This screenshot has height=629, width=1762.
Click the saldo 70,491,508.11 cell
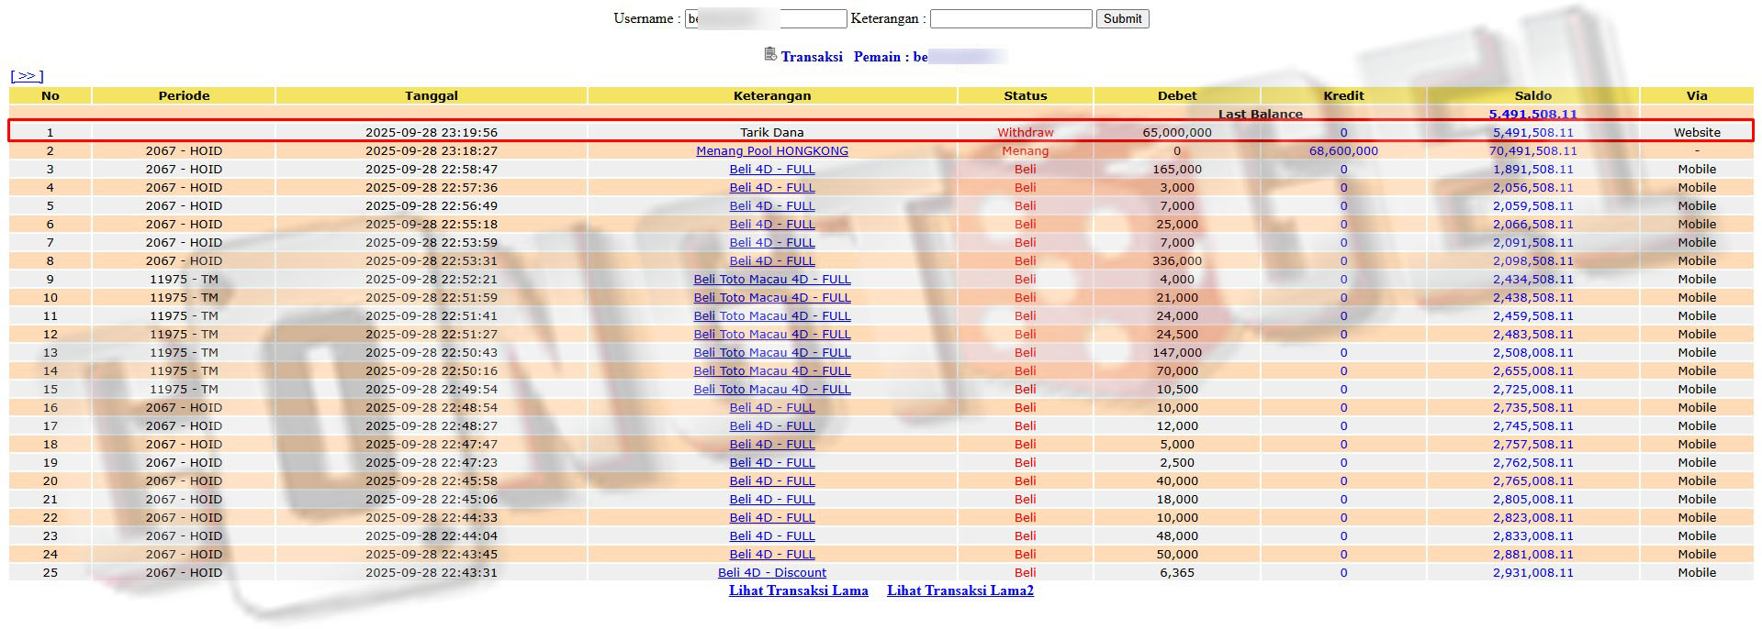(1533, 151)
